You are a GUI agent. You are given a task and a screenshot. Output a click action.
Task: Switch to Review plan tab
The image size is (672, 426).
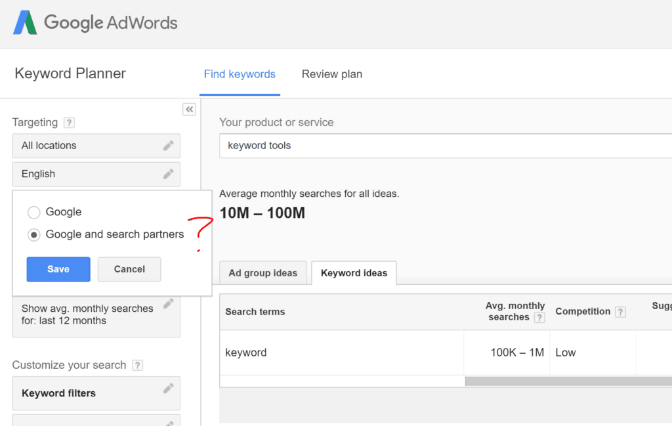[x=332, y=74]
